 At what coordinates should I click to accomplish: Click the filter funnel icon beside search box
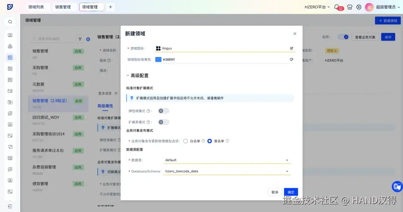(80, 39)
